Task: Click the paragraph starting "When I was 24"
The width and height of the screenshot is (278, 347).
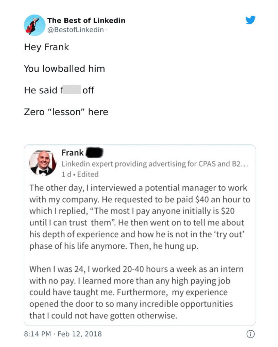Action: [x=136, y=292]
